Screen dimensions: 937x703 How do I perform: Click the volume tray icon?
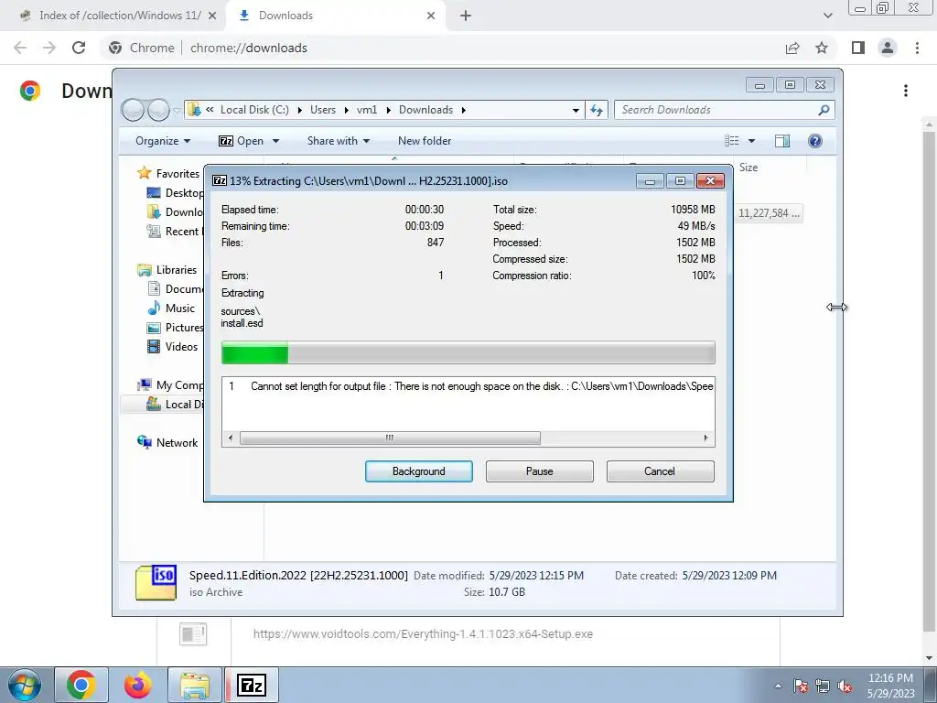[x=845, y=687]
